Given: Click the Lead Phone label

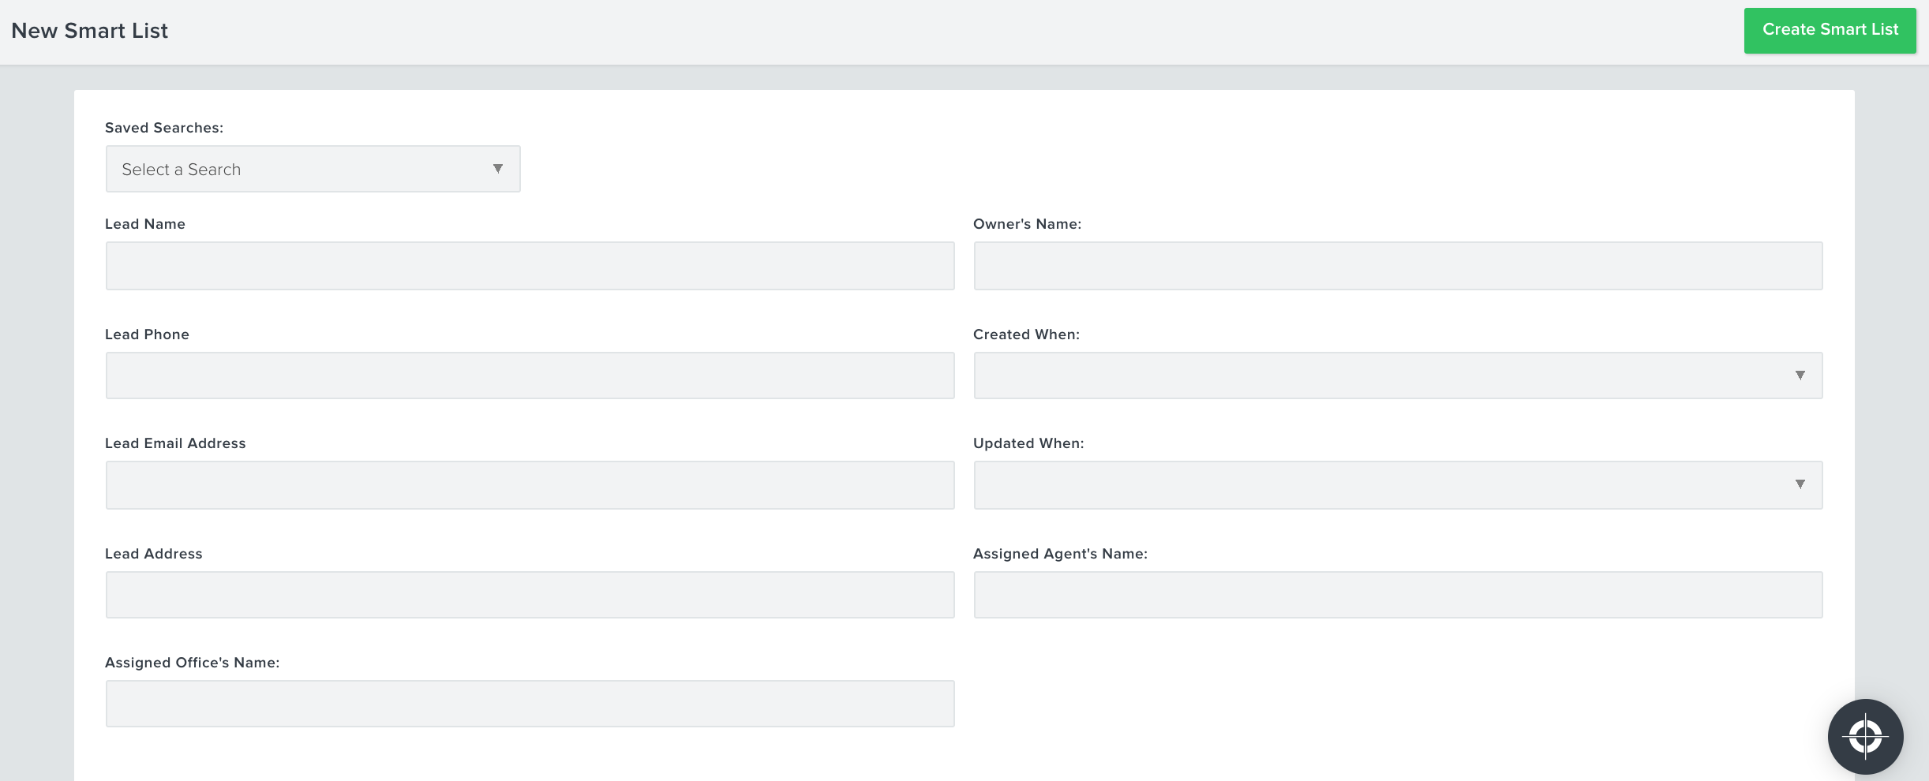Looking at the screenshot, I should click(x=147, y=334).
